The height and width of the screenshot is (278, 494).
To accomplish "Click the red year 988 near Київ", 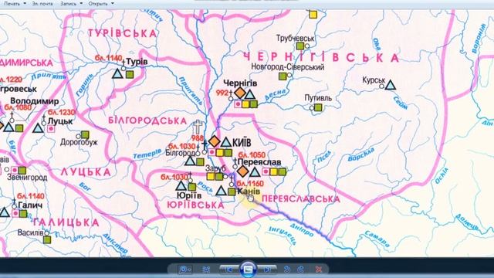I will coord(198,138).
